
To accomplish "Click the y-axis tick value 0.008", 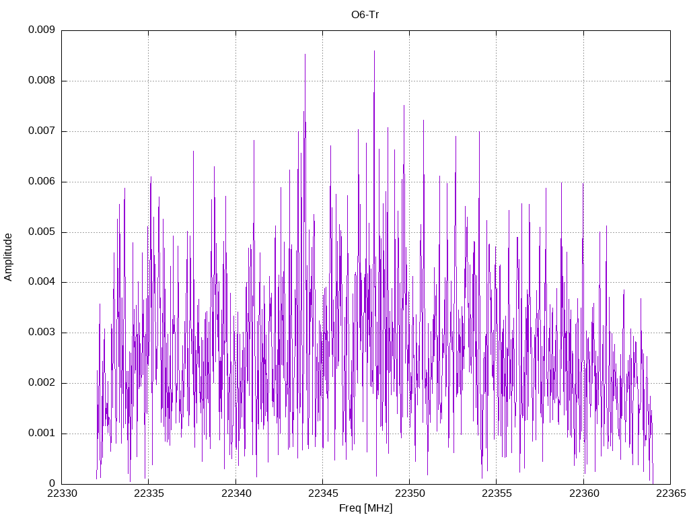I will coord(42,81).
